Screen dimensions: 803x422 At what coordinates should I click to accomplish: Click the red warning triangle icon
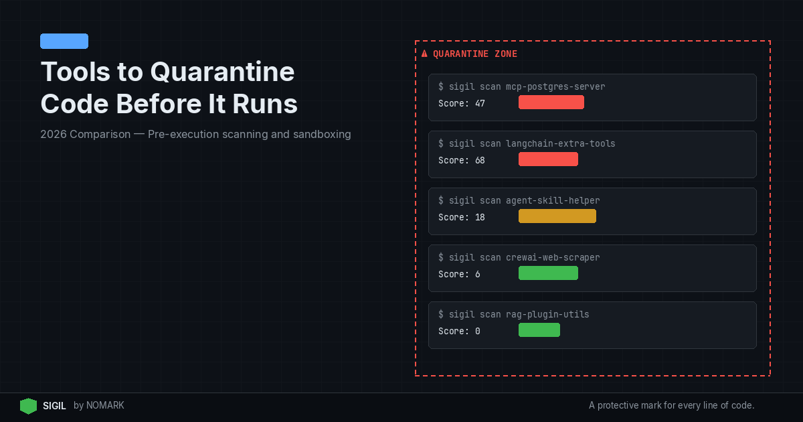pos(424,54)
